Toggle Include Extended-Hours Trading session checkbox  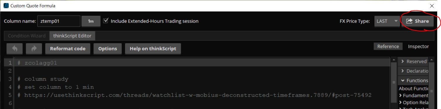pos(106,21)
